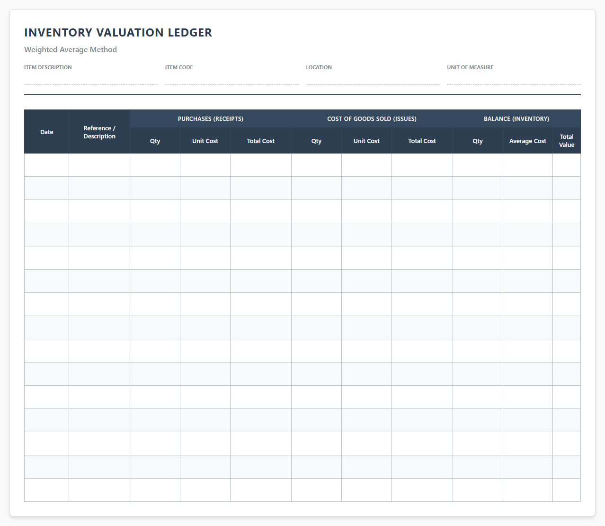
Task: Click the 'BALANCE (INVENTORY)' group header
Action: coord(516,118)
